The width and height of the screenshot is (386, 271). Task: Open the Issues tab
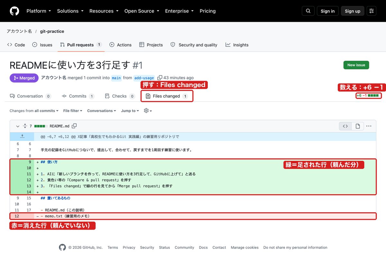(42, 45)
